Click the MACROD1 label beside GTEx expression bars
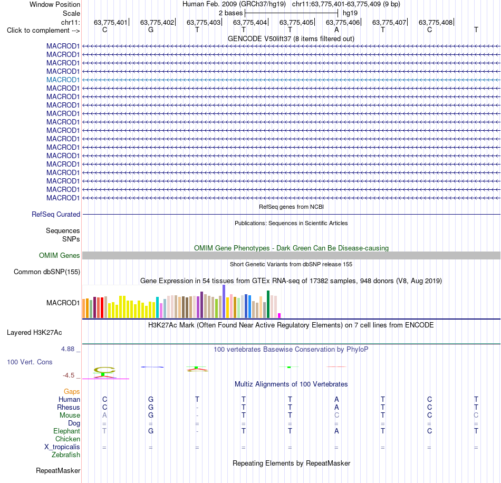 tap(63, 303)
